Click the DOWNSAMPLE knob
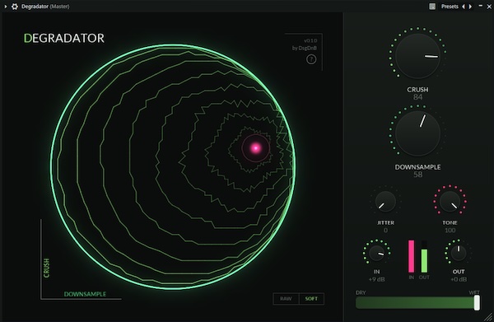This screenshot has height=322, width=494. pos(417,133)
